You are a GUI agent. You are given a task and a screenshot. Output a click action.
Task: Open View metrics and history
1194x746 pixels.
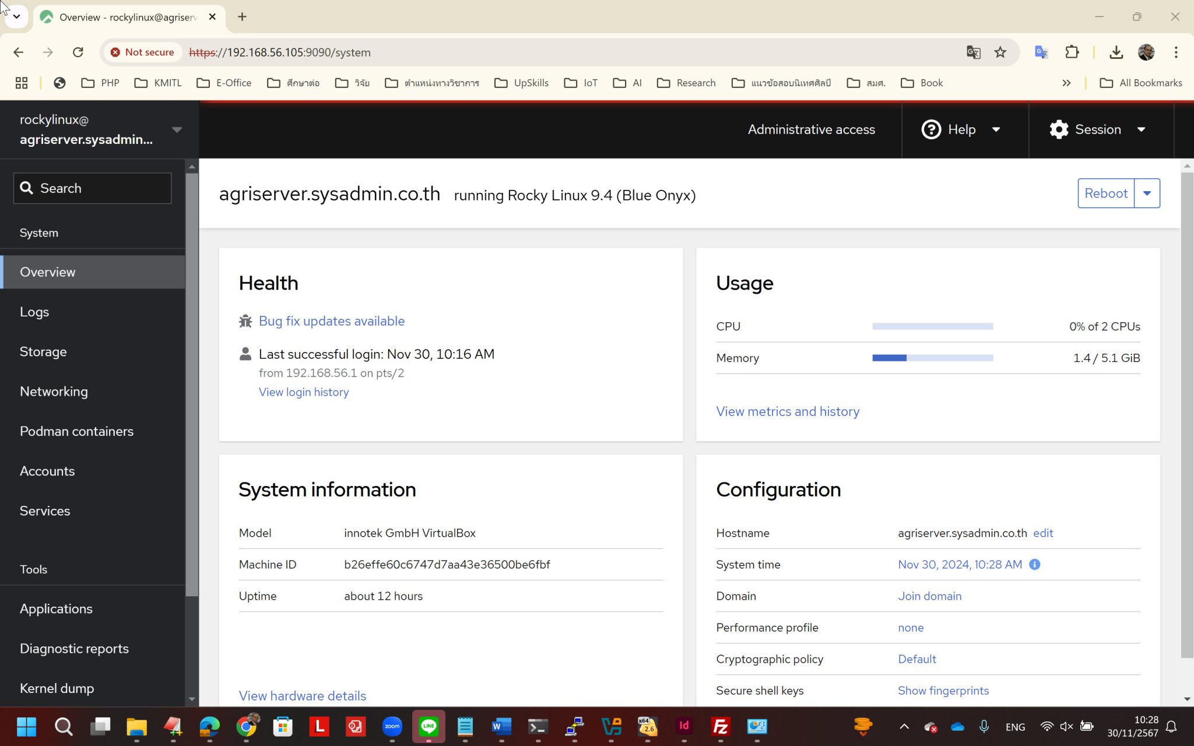788,411
